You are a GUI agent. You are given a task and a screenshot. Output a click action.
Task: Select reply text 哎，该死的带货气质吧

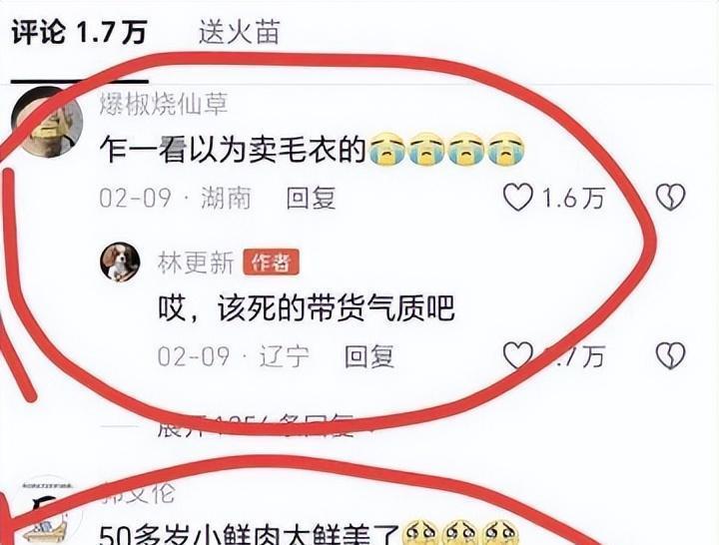[x=307, y=307]
